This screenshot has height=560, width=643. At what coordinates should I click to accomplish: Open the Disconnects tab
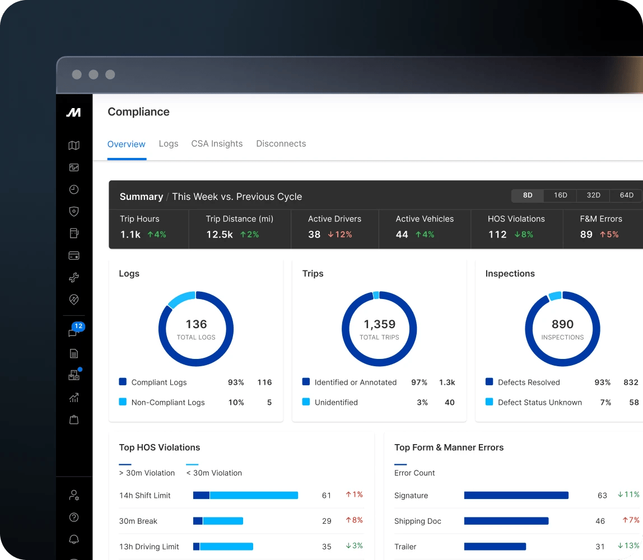tap(281, 144)
